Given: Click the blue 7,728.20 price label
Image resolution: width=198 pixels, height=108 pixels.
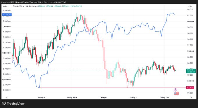Looking at the screenshot, I should (x=7, y=15).
